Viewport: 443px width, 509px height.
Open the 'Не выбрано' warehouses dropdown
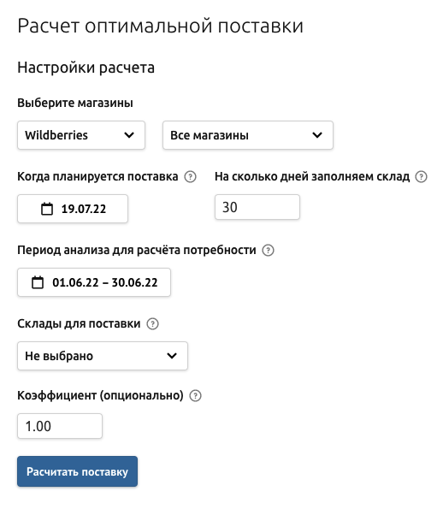[x=103, y=356]
